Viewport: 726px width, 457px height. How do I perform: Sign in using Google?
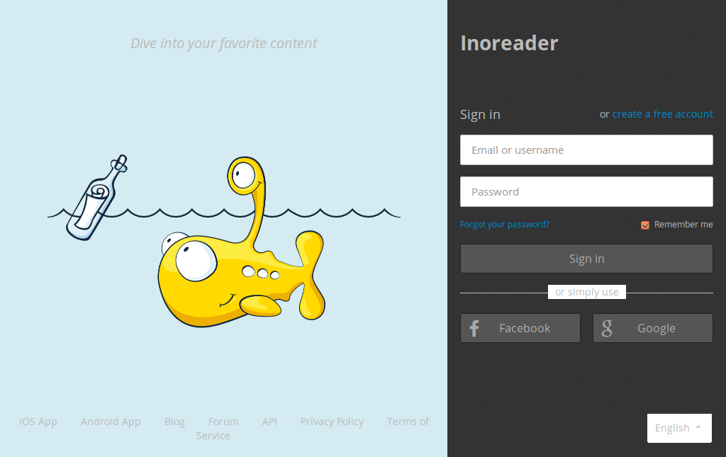pyautogui.click(x=652, y=328)
